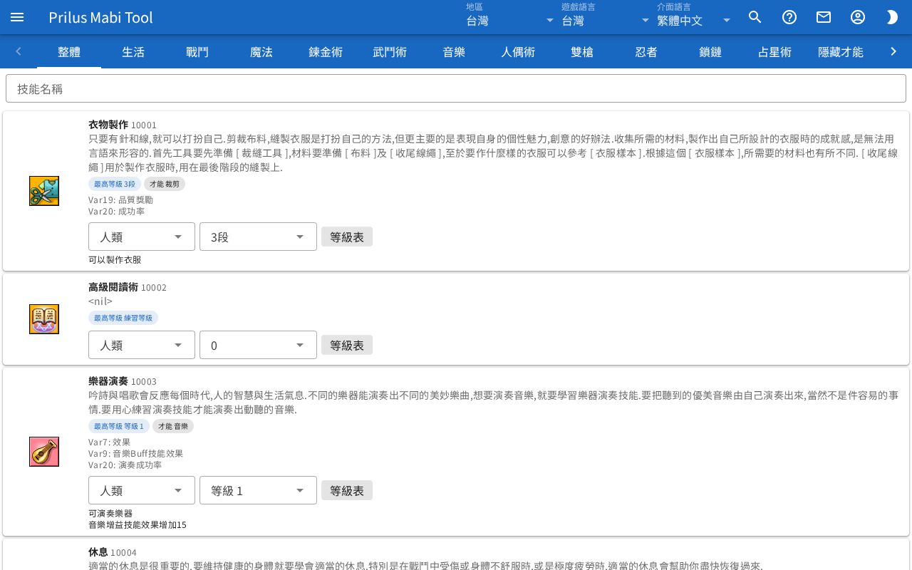Image resolution: width=912 pixels, height=570 pixels.
Task: Switch to the 隱藏才能 tab
Action: (x=841, y=51)
